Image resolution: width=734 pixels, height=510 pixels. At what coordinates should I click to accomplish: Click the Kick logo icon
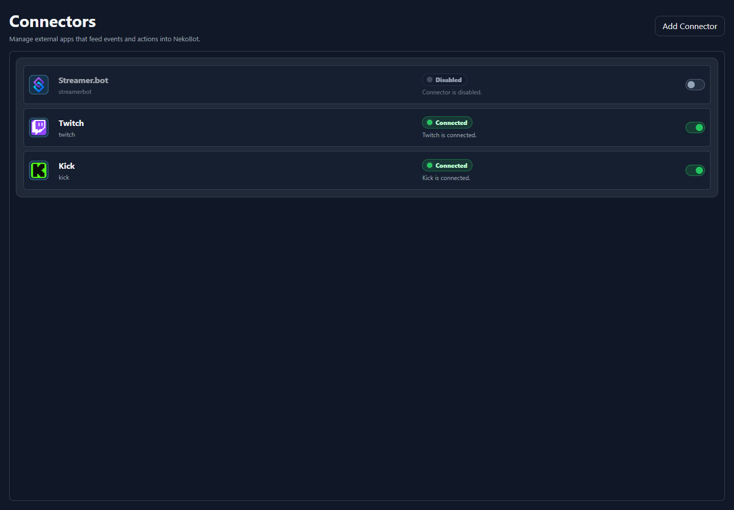click(x=39, y=170)
